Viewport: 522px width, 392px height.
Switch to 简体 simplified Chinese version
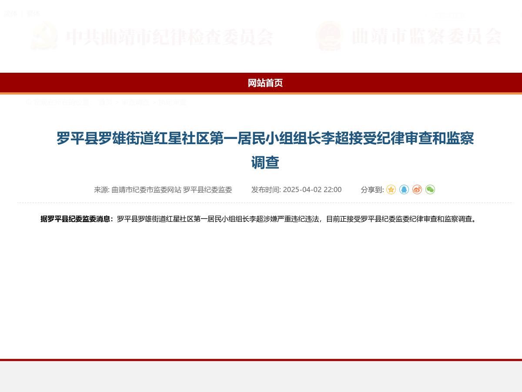[x=10, y=14]
